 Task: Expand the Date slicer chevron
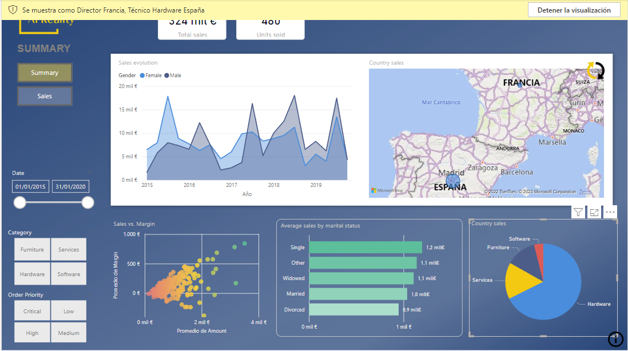pyautogui.click(x=90, y=173)
